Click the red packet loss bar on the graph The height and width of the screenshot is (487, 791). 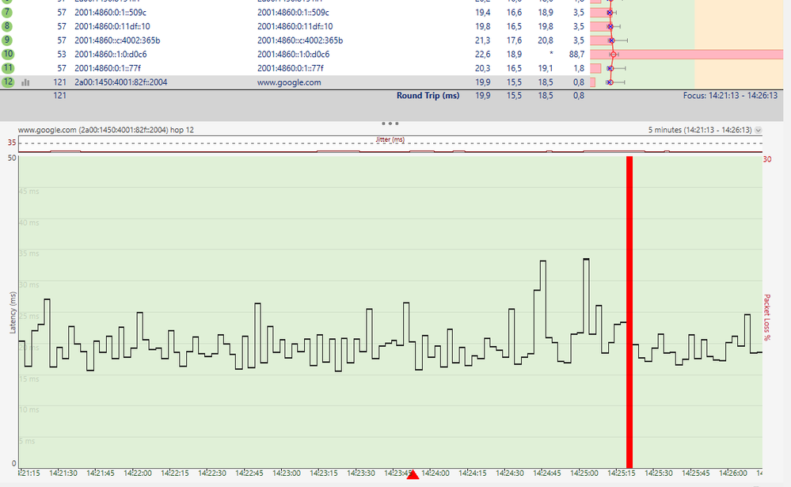tap(629, 312)
